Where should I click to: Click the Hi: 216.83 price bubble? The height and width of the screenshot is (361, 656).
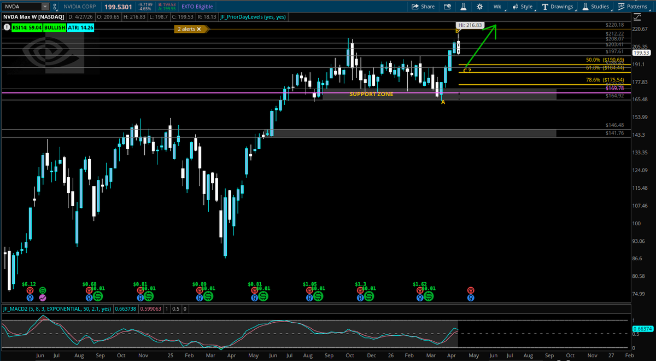coord(469,25)
